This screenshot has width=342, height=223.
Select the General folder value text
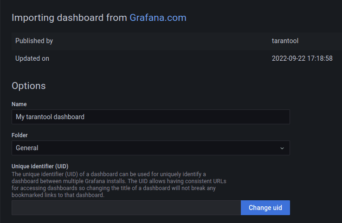point(27,148)
